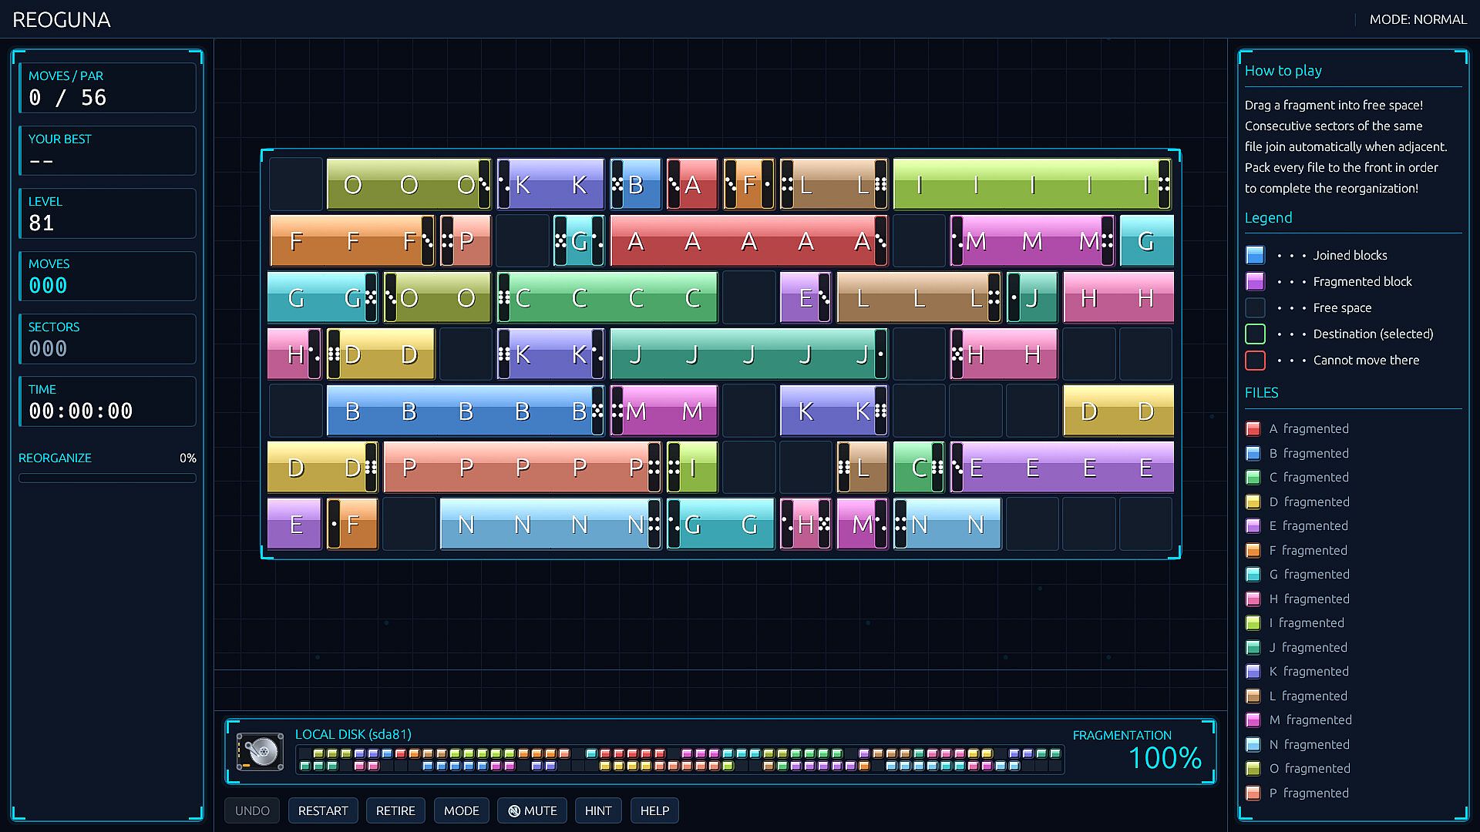This screenshot has width=1480, height=832.
Task: Select the four-sector N block
Action: click(550, 524)
